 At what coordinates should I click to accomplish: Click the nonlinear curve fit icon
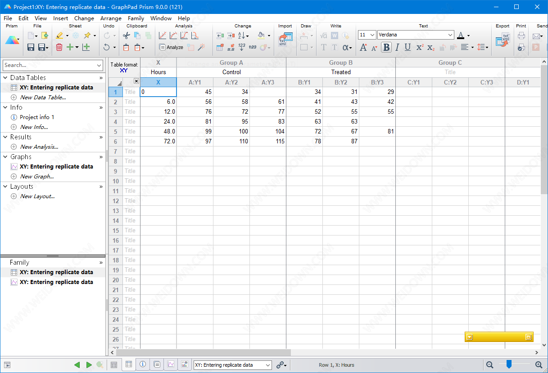[173, 36]
